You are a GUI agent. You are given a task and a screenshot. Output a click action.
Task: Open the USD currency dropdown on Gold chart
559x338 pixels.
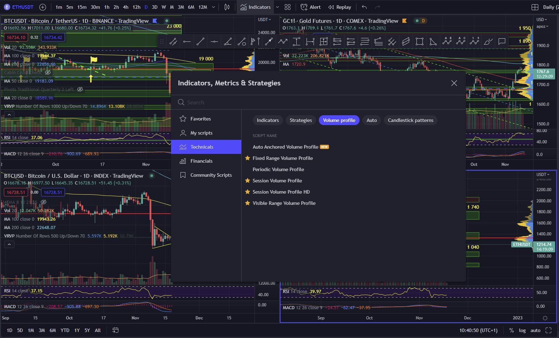pos(542,20)
